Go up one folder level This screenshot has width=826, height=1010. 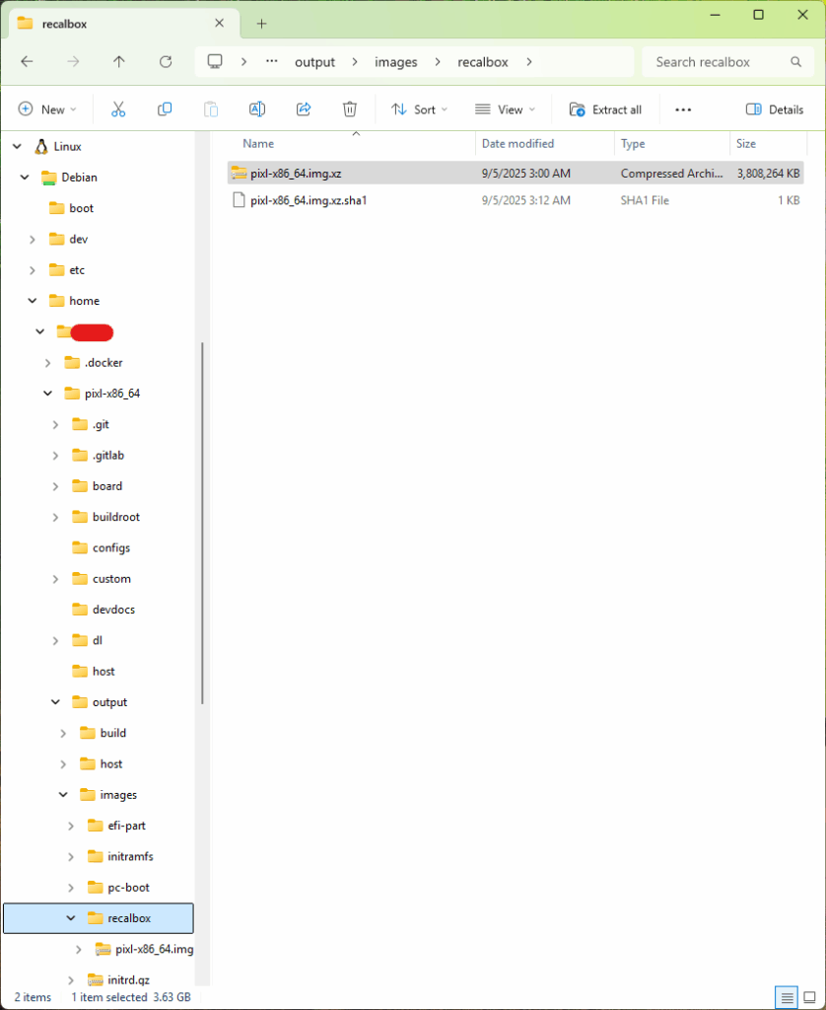click(119, 62)
